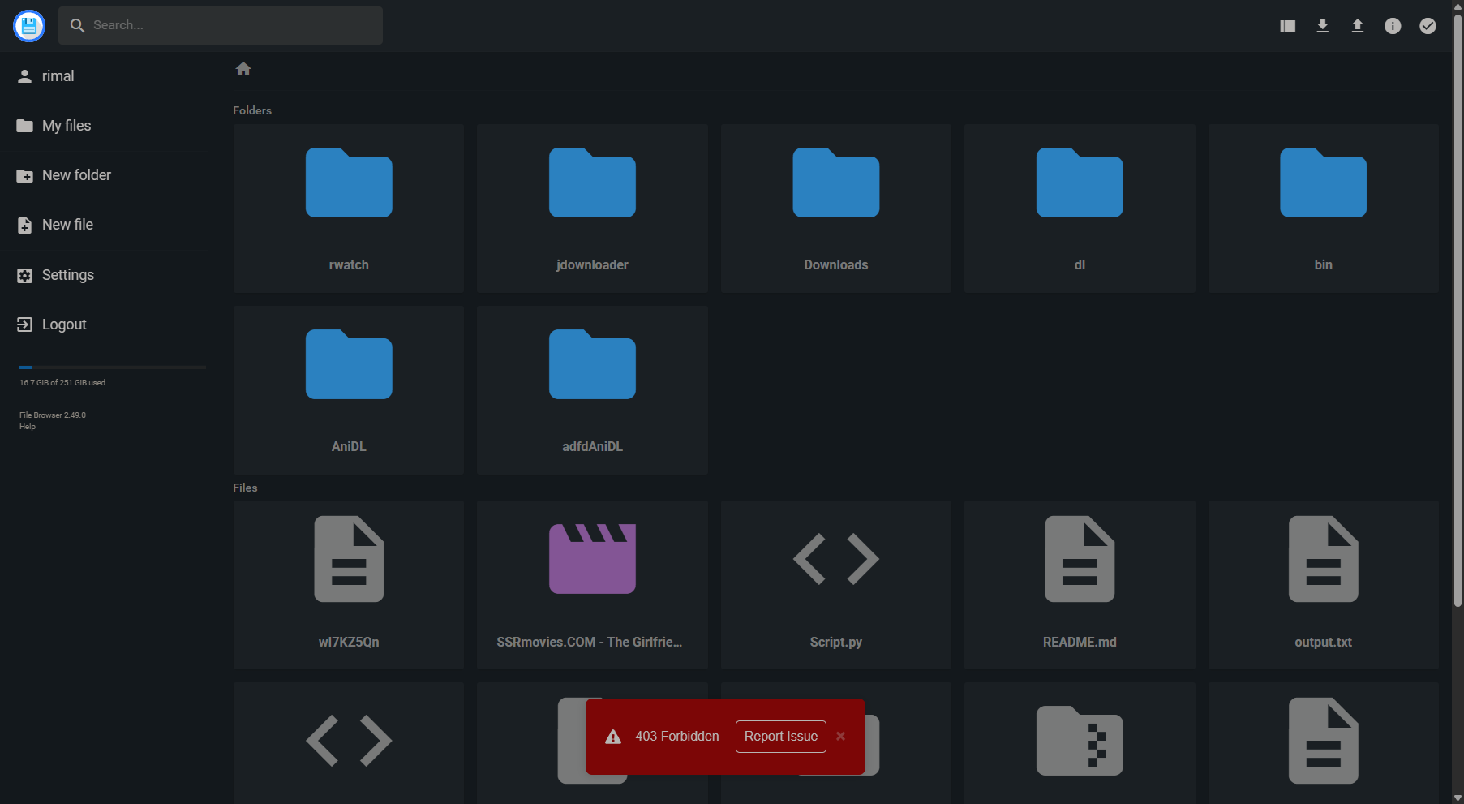Click the download icon in the header

pyautogui.click(x=1322, y=26)
